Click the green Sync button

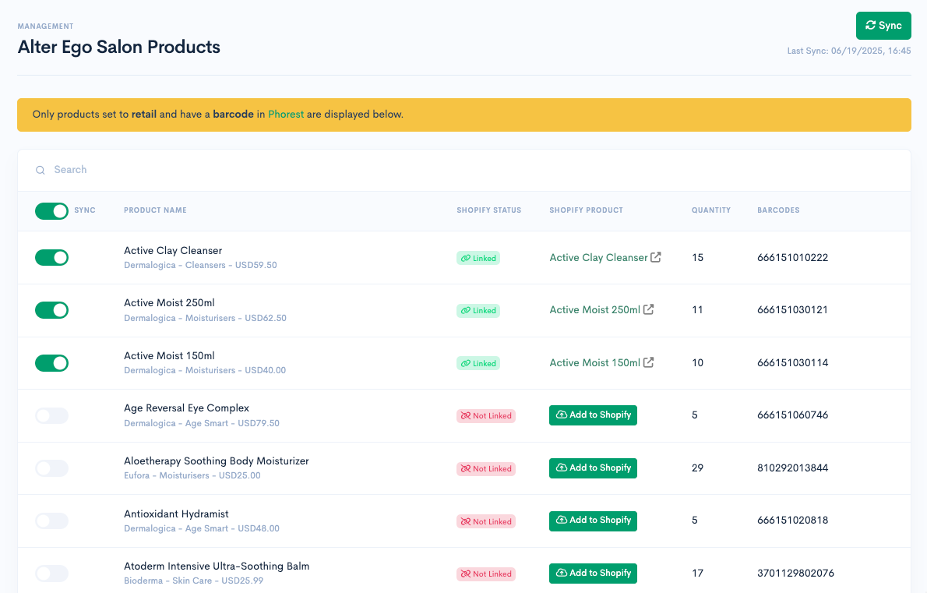883,26
